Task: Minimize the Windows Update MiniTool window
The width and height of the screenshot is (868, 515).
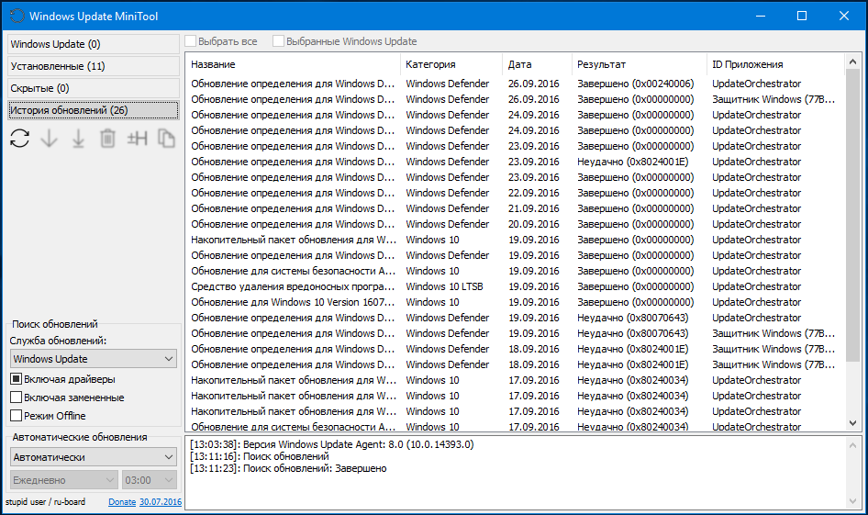Action: [761, 16]
